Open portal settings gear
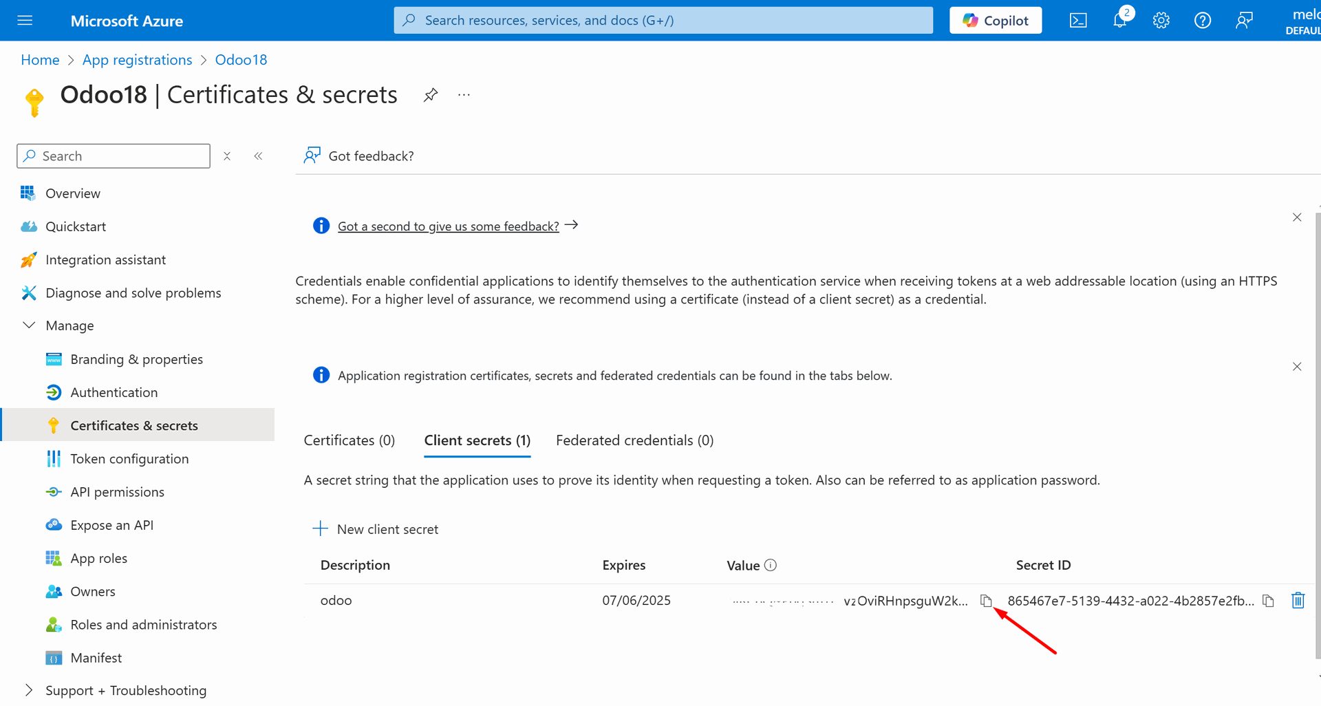 click(x=1161, y=21)
